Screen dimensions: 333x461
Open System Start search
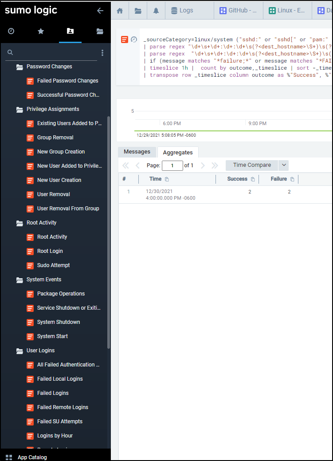click(x=52, y=336)
